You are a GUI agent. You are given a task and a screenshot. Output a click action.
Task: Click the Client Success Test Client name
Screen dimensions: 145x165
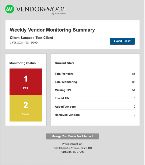click(x=31, y=38)
